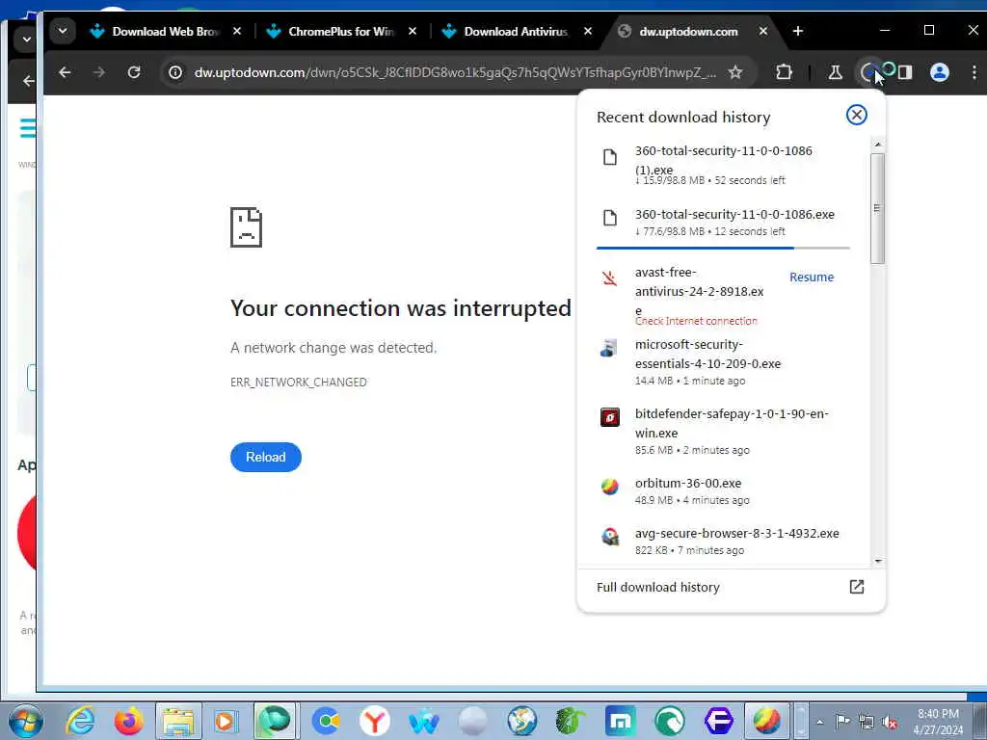Click the reload page icon in toolbar
Image resolution: width=987 pixels, height=740 pixels.
click(133, 72)
